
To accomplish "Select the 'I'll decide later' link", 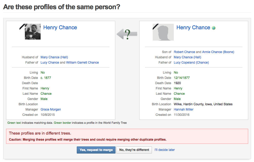I will (x=165, y=150).
